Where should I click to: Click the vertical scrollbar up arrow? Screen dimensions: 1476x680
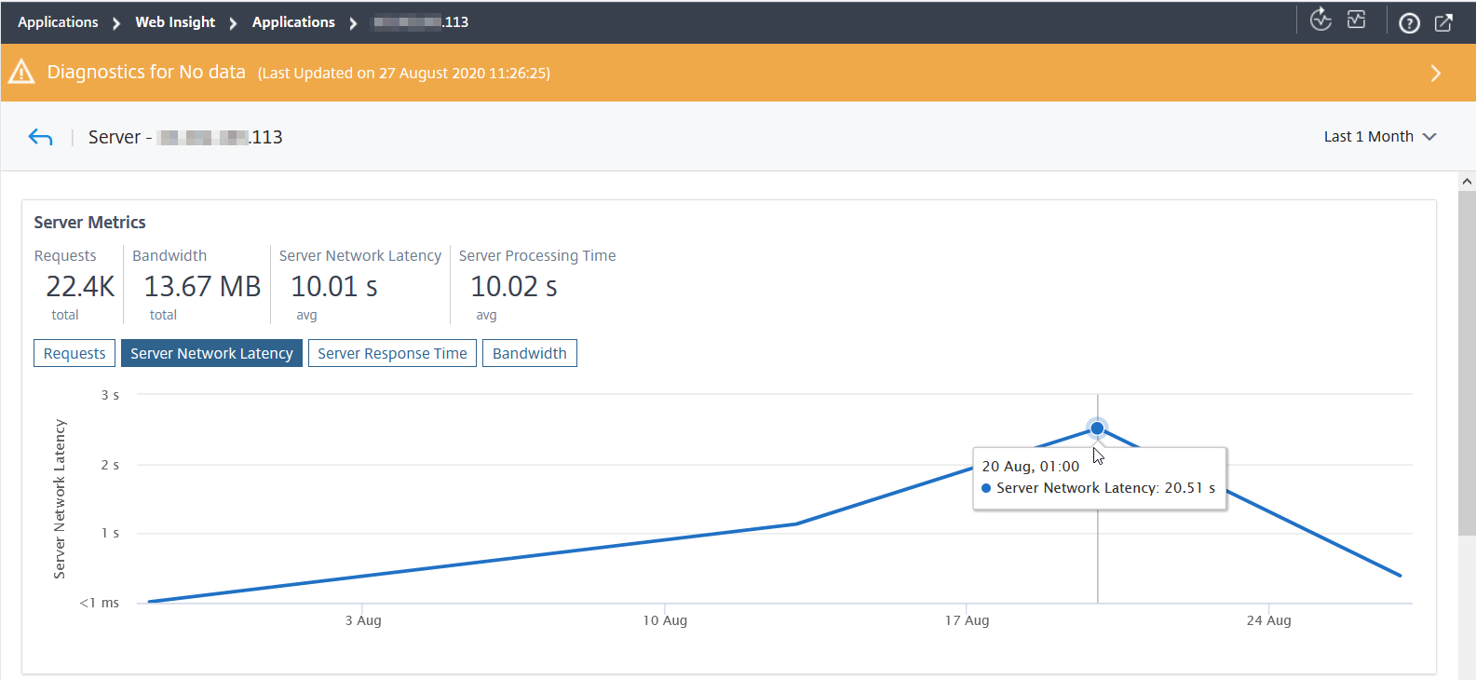(x=1467, y=182)
